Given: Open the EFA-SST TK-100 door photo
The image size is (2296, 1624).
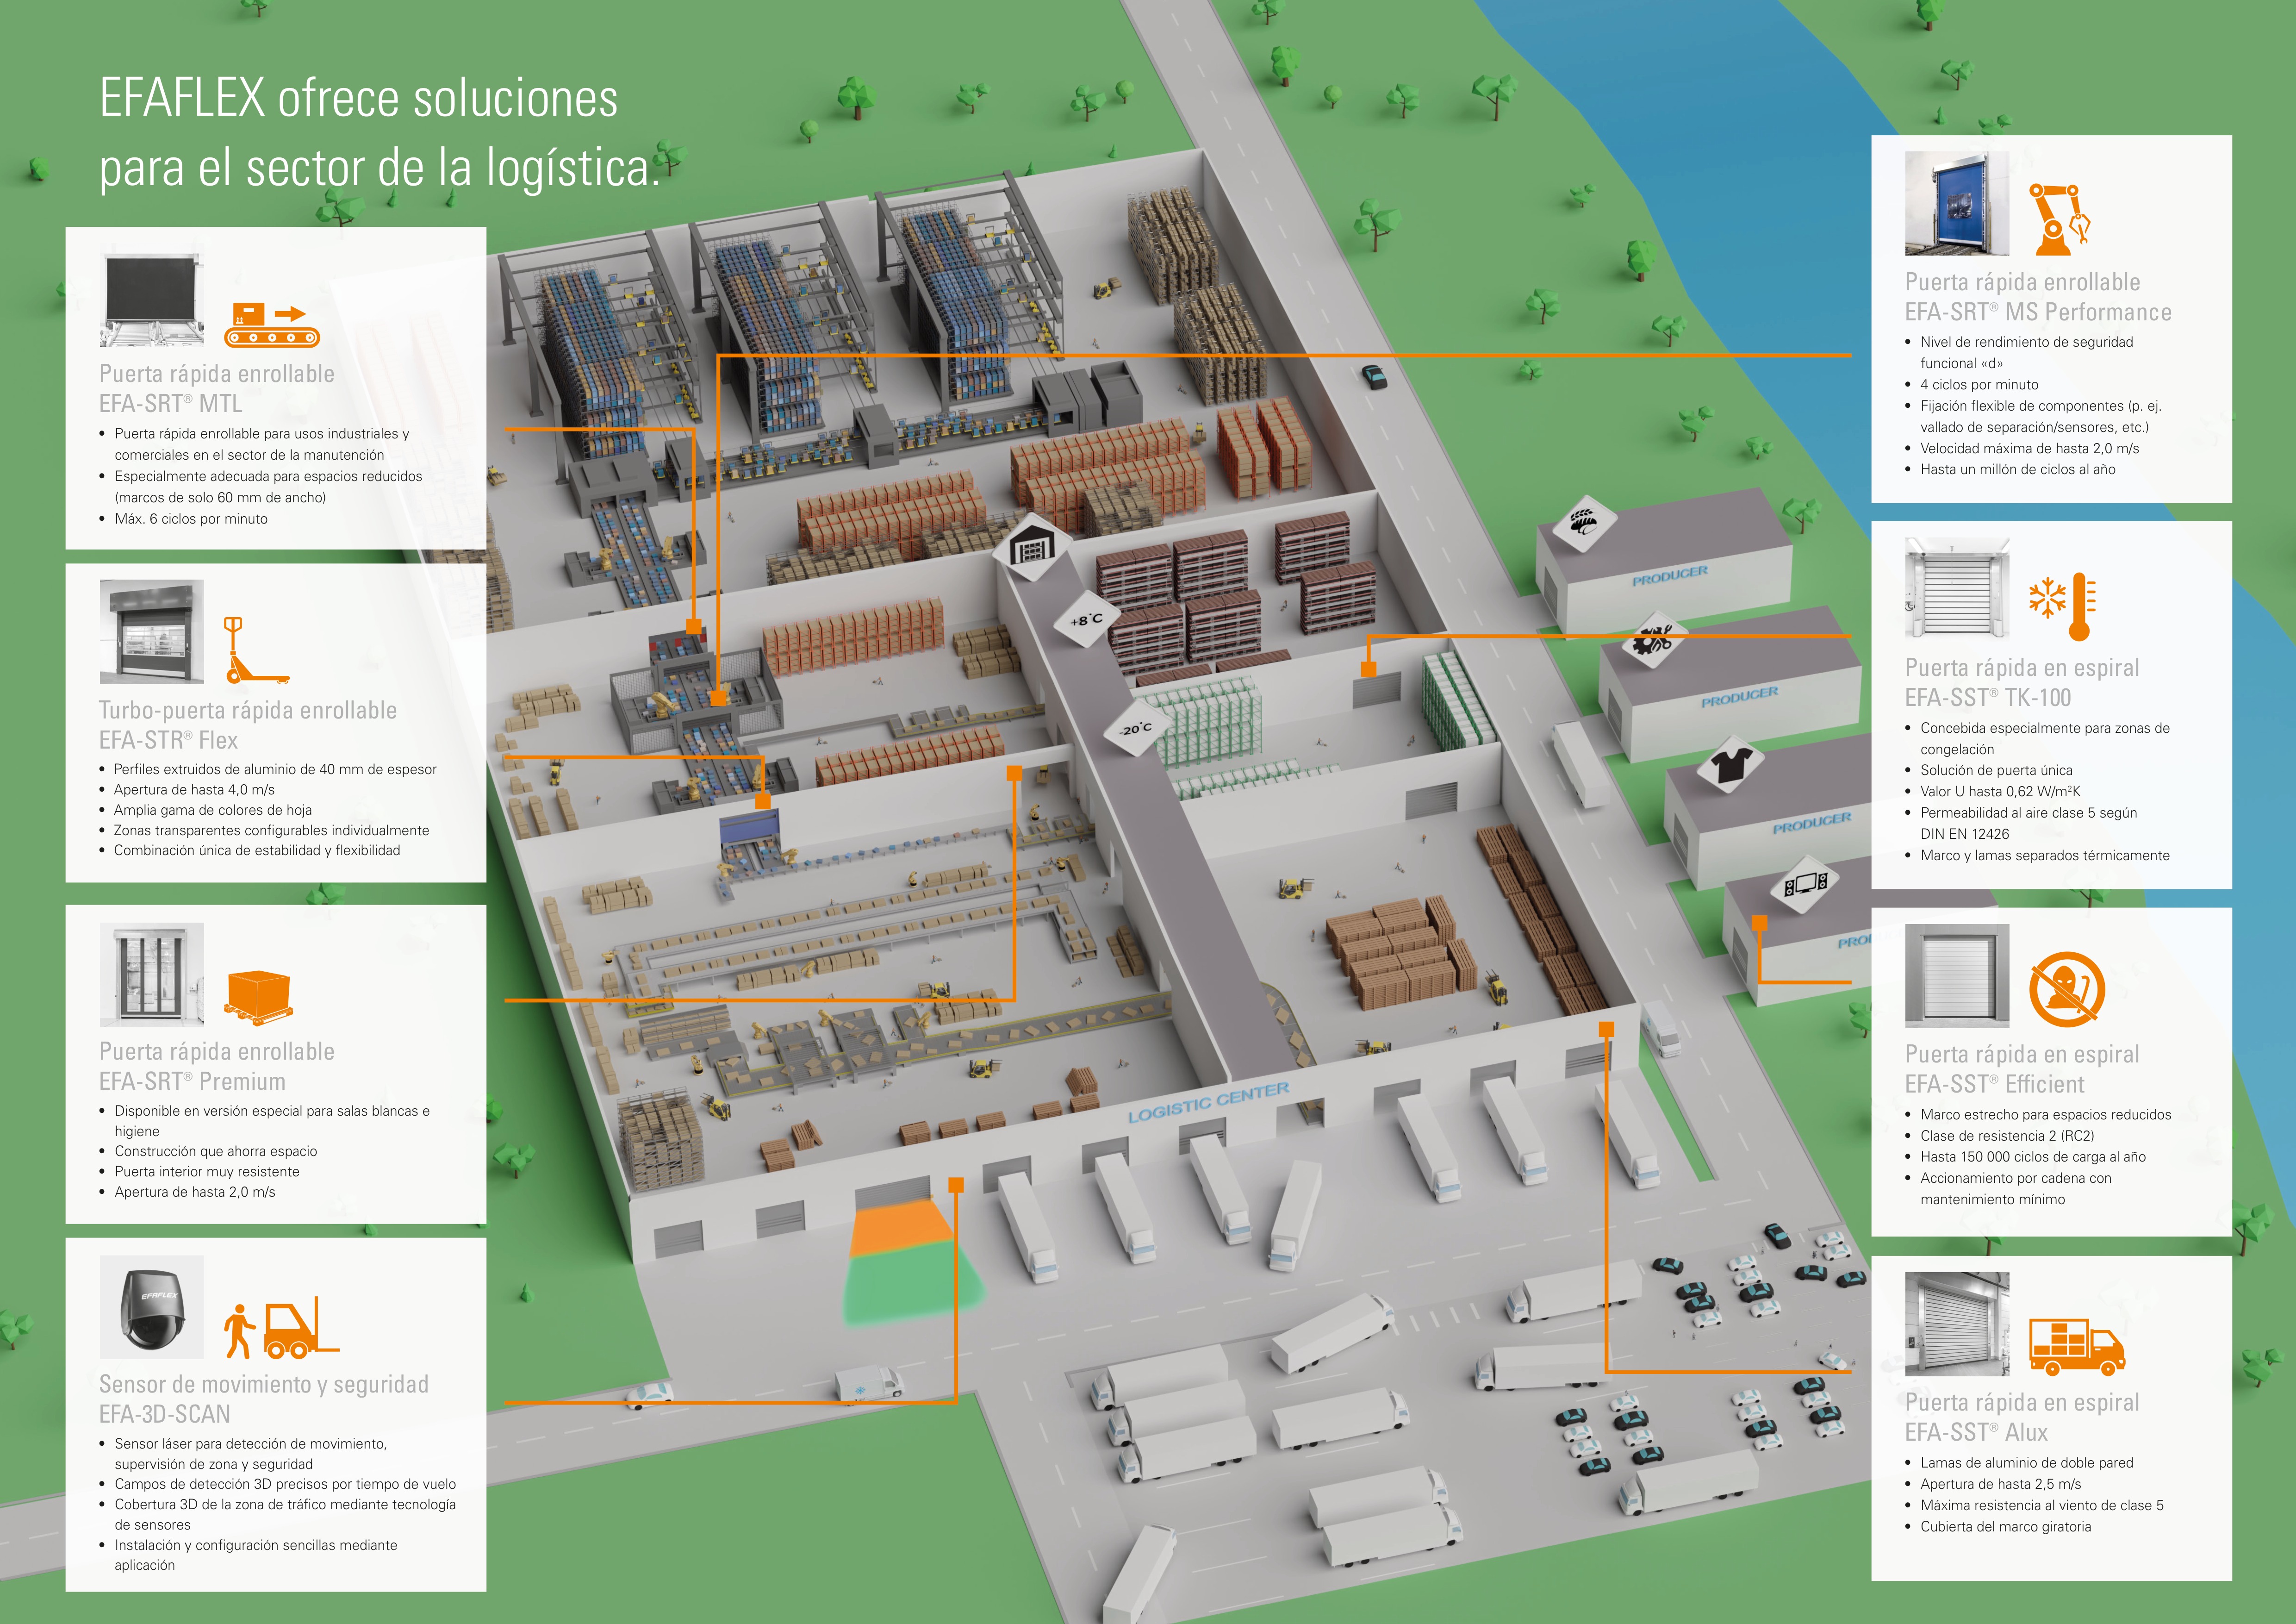Looking at the screenshot, I should tap(1957, 588).
